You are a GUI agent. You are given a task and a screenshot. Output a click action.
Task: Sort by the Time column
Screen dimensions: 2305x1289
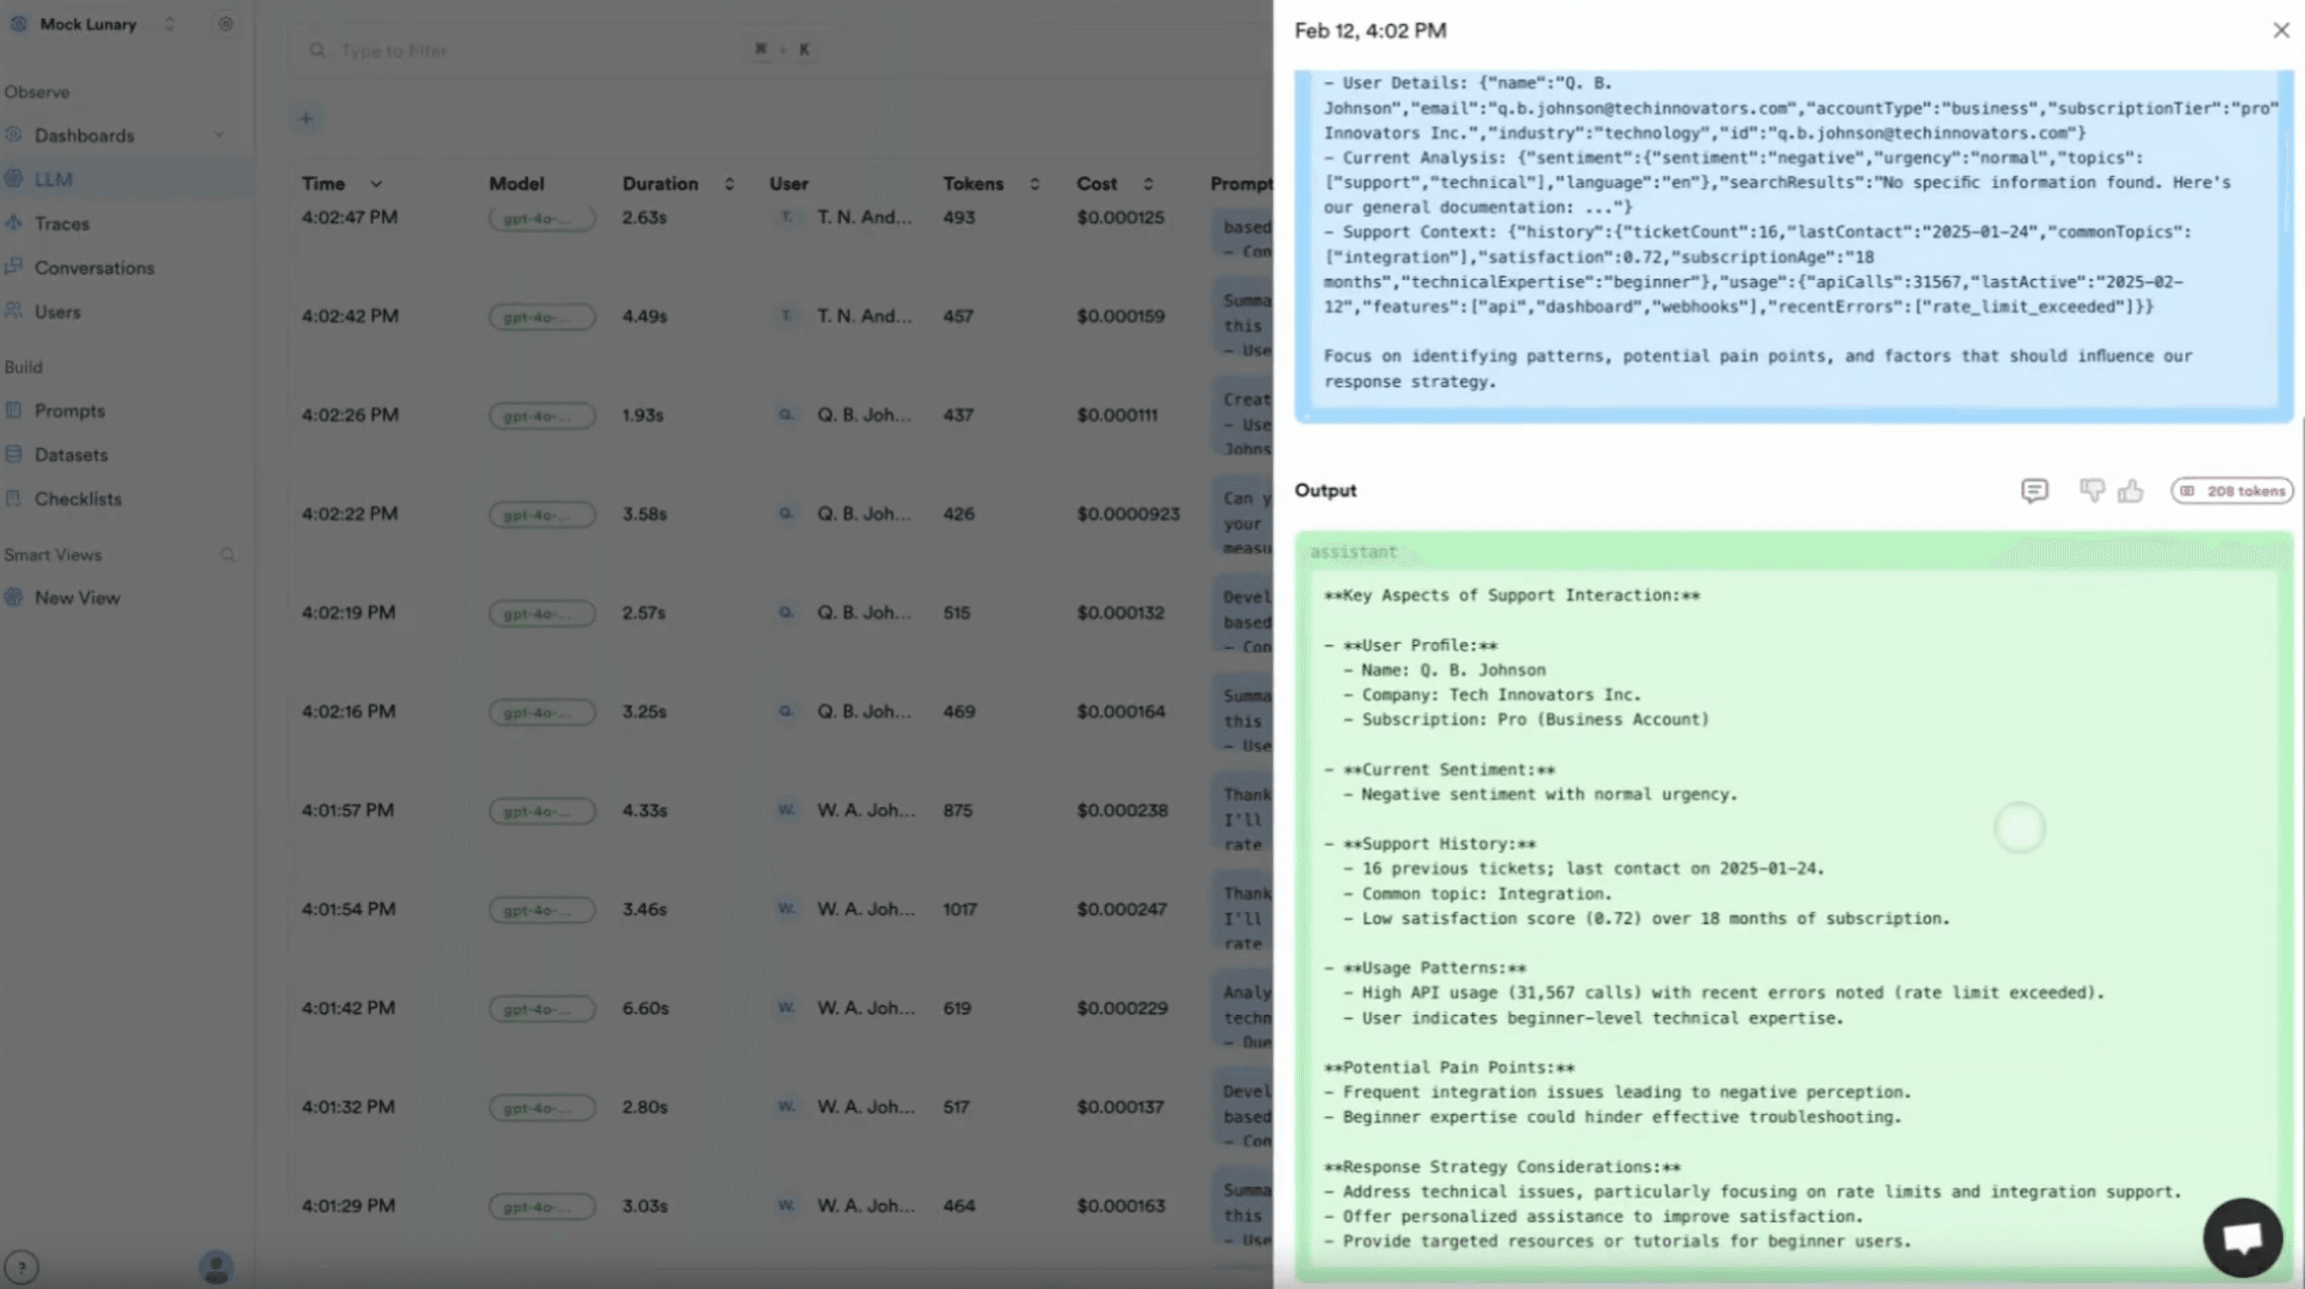[x=342, y=184]
